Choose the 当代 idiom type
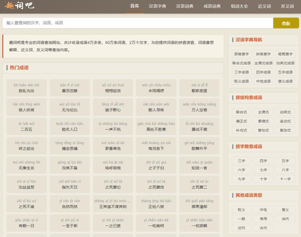 click(x=285, y=219)
